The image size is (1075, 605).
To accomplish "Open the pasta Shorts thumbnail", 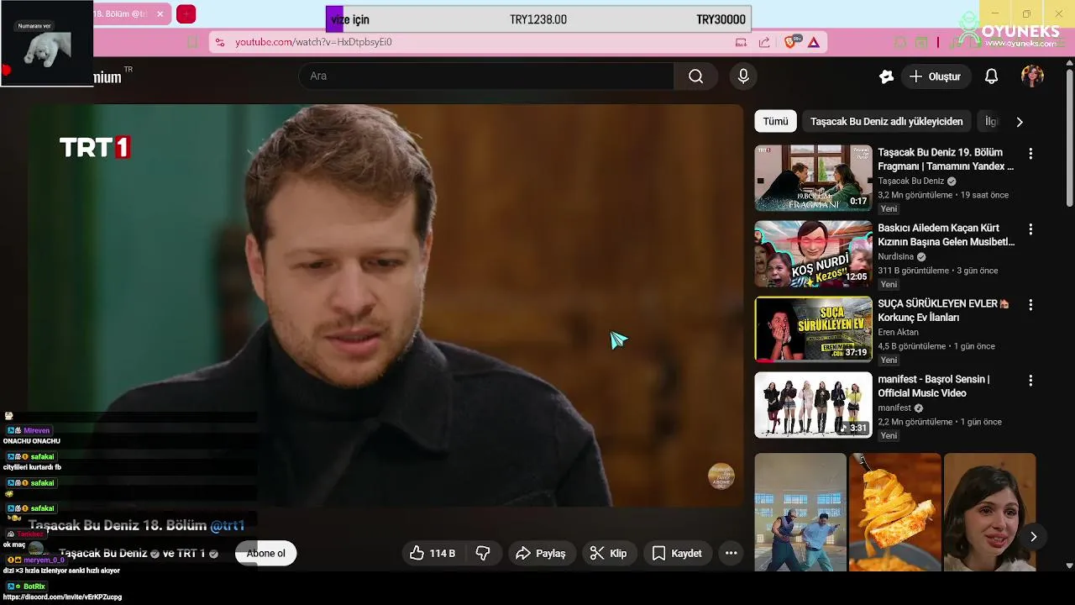I will [894, 513].
